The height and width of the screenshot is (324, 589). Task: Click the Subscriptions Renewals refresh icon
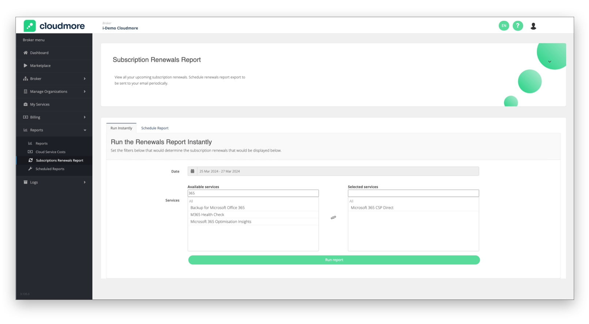(31, 160)
